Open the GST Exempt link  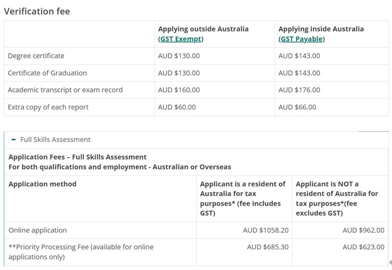point(181,39)
